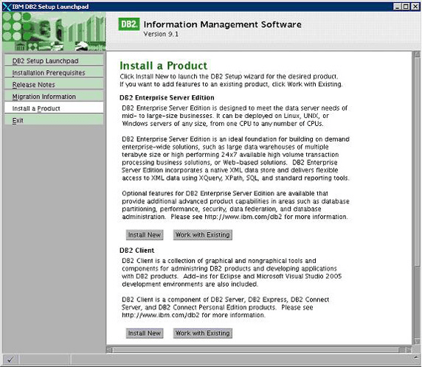Viewport: 422px width, 367px height.
Task: Click the 'DB2 Client' section heading
Action: (136, 251)
